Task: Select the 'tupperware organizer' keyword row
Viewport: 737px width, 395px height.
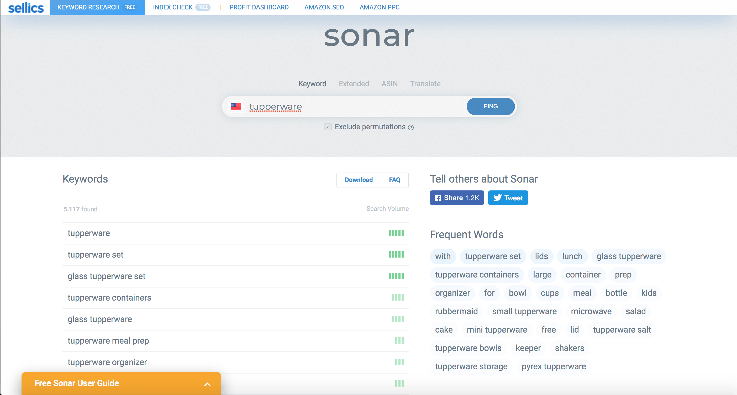Action: click(x=235, y=362)
